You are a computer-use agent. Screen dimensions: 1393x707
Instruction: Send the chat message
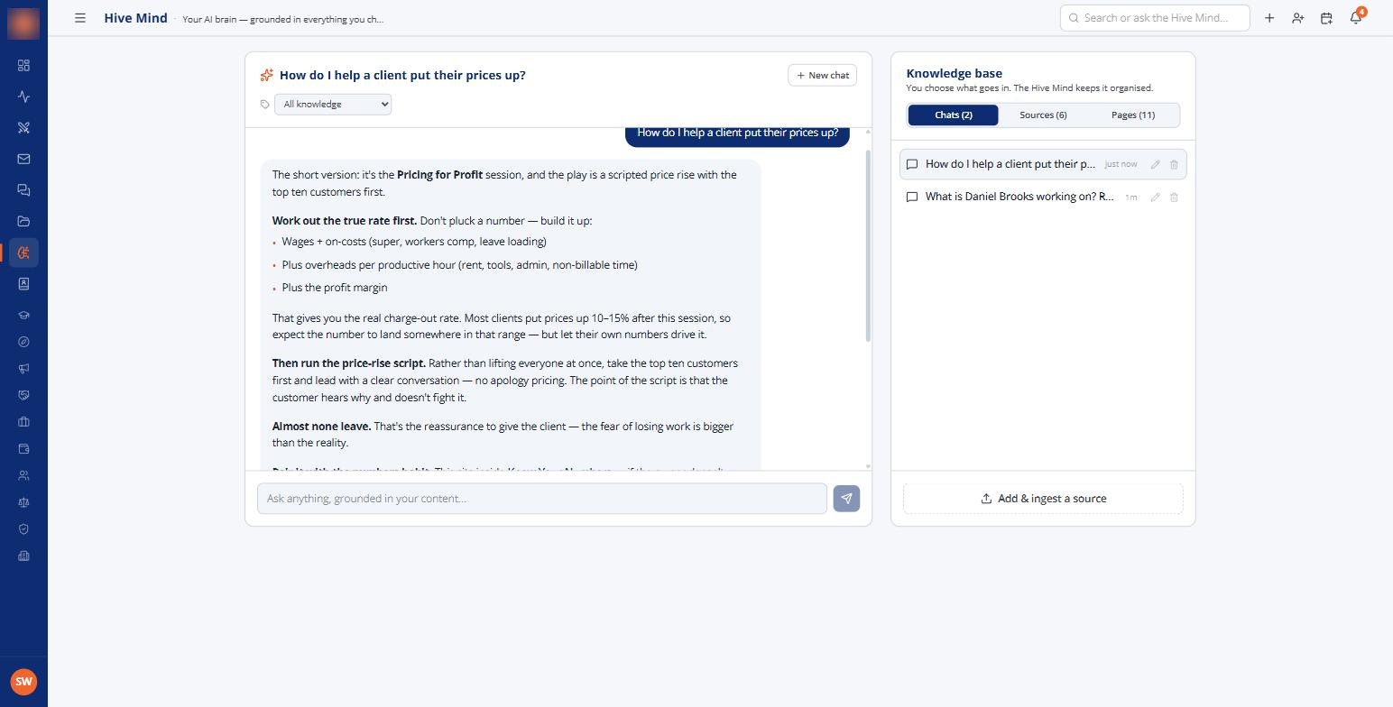[846, 499]
